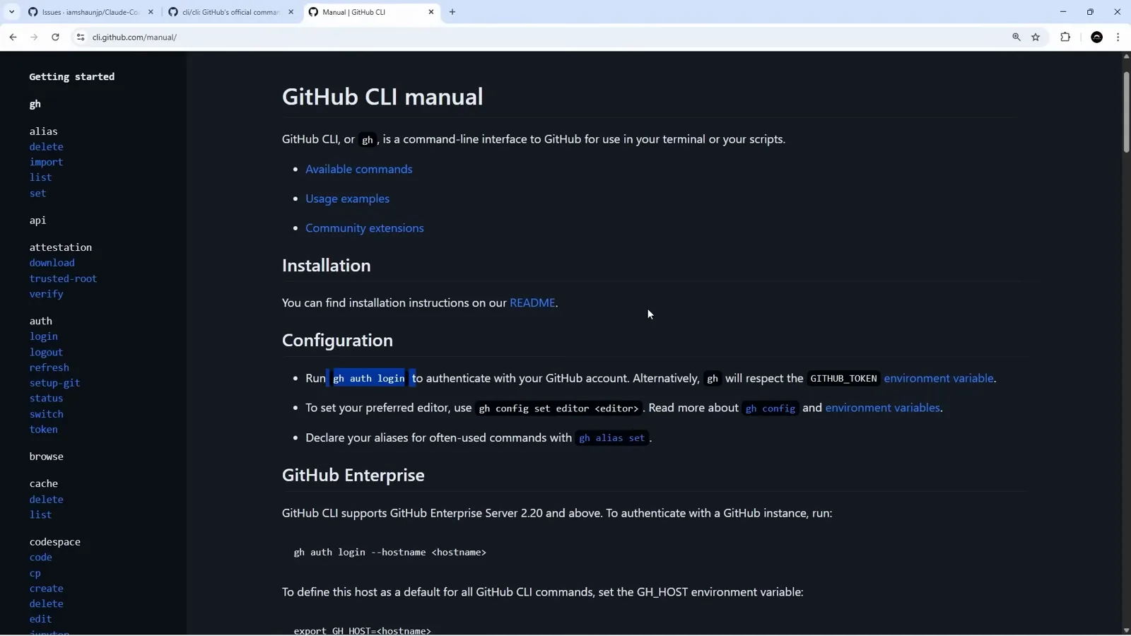The width and height of the screenshot is (1131, 636).
Task: Open the browser profile avatar
Action: (1097, 37)
